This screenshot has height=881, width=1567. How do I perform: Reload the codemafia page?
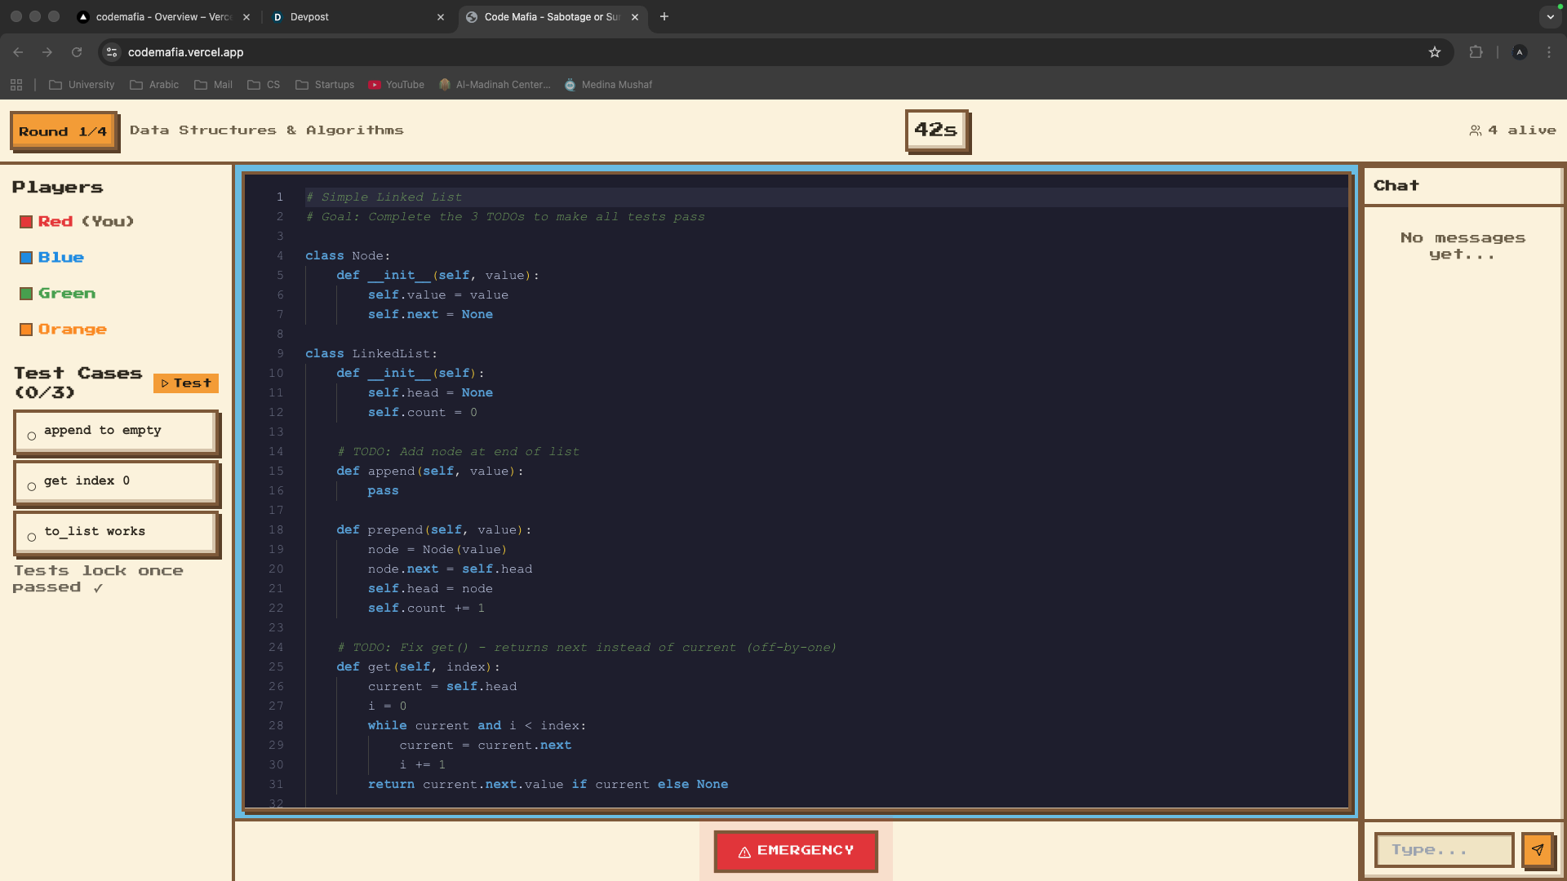pyautogui.click(x=77, y=52)
